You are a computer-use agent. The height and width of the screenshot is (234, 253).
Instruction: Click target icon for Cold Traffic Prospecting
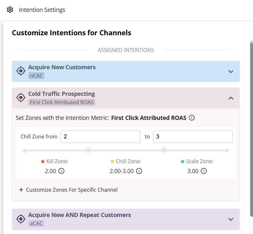click(21, 97)
